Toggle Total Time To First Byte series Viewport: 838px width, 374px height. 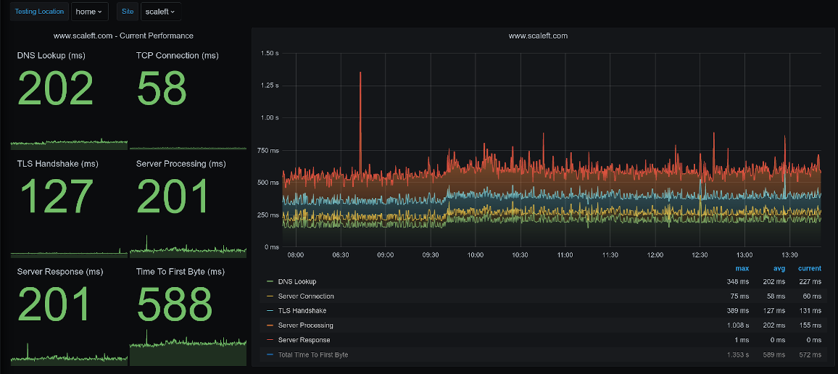coord(313,354)
